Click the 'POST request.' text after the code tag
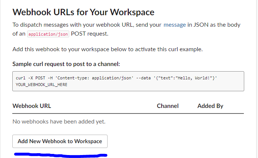The height and width of the screenshot is (158, 258). point(90,34)
